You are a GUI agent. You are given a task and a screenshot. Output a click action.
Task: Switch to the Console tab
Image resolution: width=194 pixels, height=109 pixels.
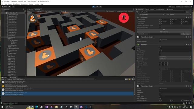[13, 78]
